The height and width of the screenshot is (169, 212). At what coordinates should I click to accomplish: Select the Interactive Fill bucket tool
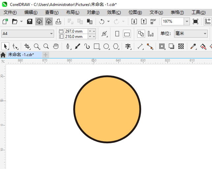[x=203, y=46]
